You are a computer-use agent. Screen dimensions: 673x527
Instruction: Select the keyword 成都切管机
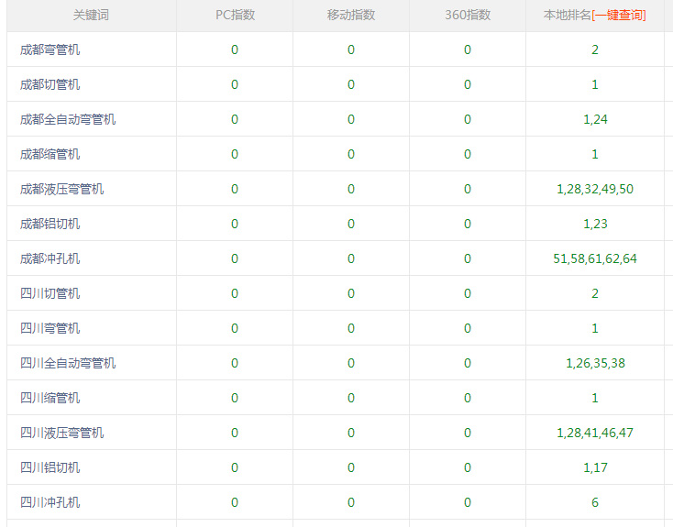(50, 84)
